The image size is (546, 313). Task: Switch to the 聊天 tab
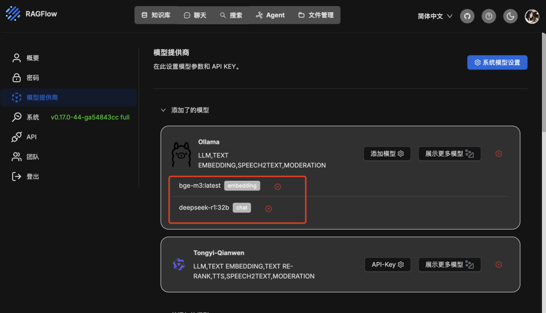[x=195, y=15]
